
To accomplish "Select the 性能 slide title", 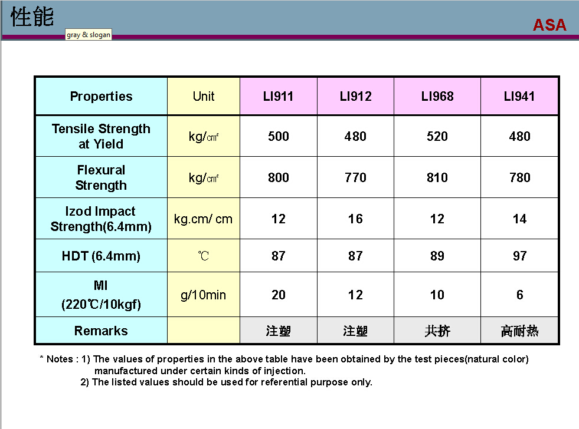I will pyautogui.click(x=32, y=17).
